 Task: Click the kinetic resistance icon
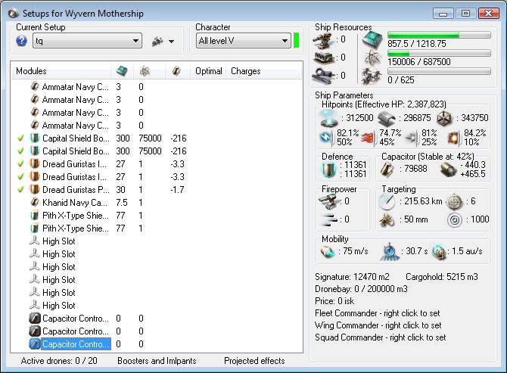click(412, 138)
